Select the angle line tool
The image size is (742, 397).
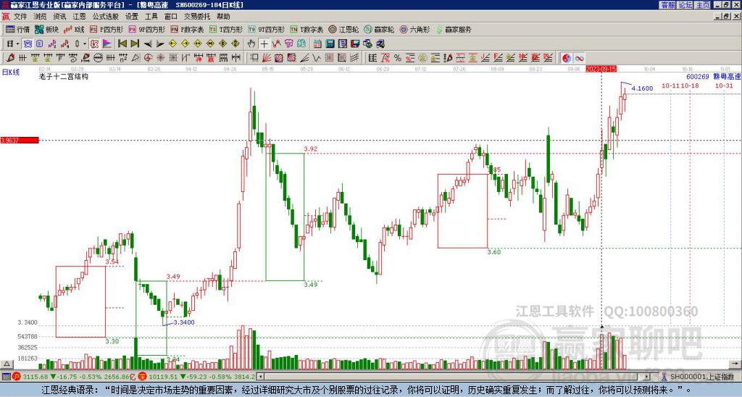pos(304,58)
